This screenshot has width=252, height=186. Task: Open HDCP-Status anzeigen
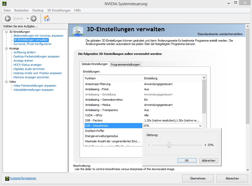(x=28, y=65)
